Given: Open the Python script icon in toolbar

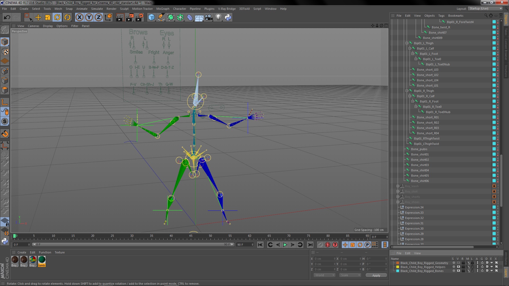Looking at the screenshot, I should pyautogui.click(x=228, y=17).
